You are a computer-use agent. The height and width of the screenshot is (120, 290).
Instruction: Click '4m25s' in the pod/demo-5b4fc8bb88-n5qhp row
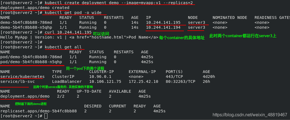pos(147,62)
